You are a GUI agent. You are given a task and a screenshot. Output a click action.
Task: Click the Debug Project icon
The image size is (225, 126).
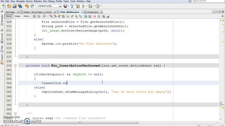pos(90,6)
